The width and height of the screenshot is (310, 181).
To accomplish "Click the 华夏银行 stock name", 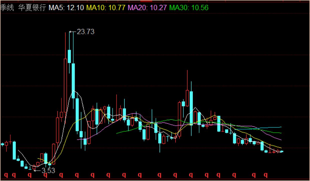I will pyautogui.click(x=32, y=8).
